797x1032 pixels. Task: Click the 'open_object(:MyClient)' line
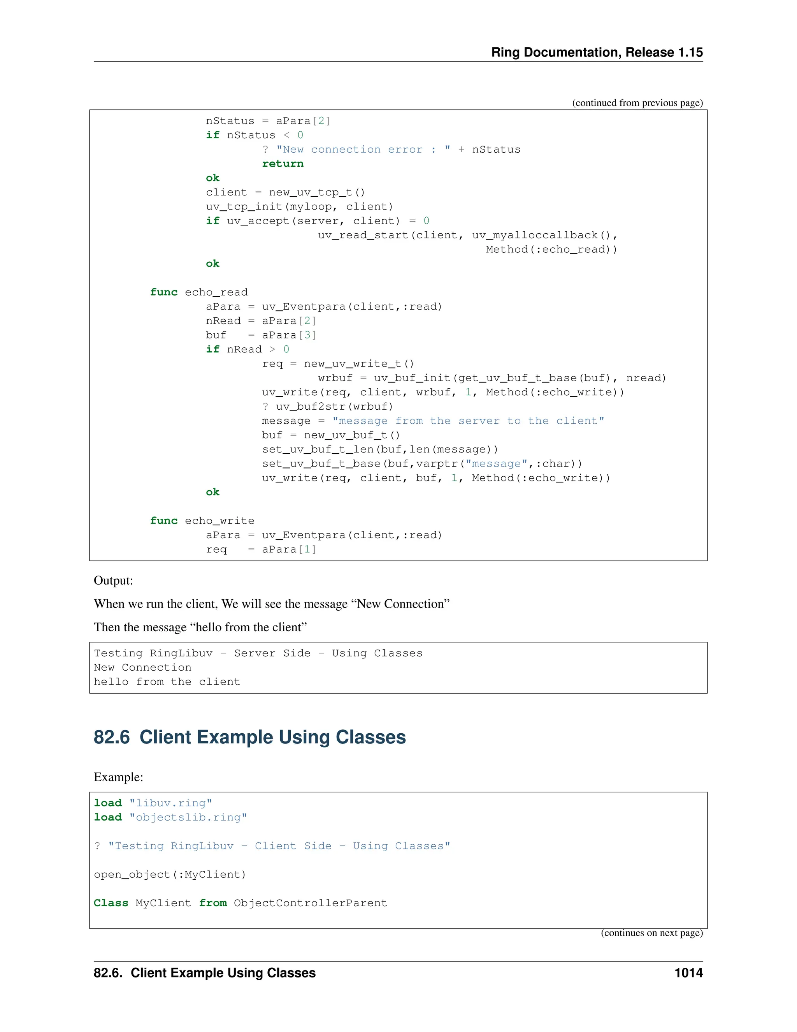[170, 874]
